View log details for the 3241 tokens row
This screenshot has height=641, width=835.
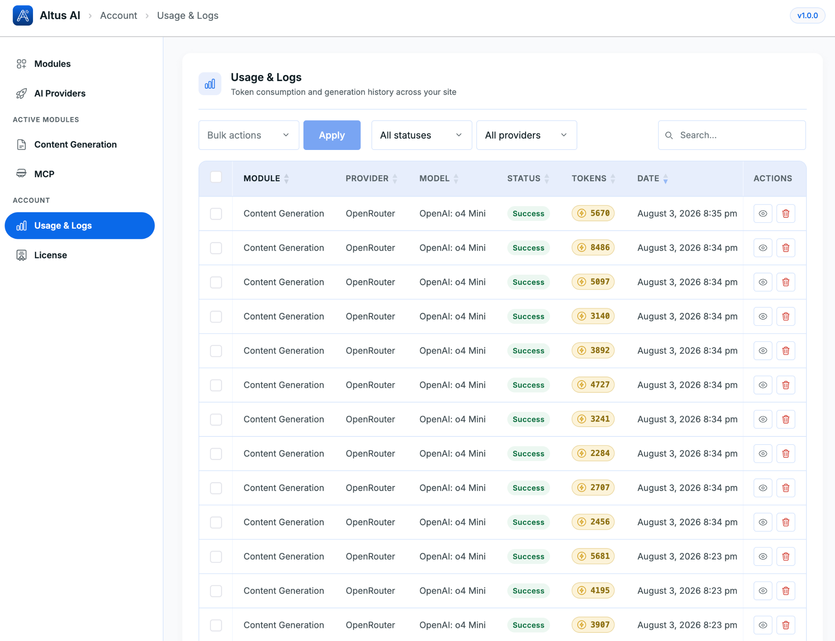tap(763, 419)
